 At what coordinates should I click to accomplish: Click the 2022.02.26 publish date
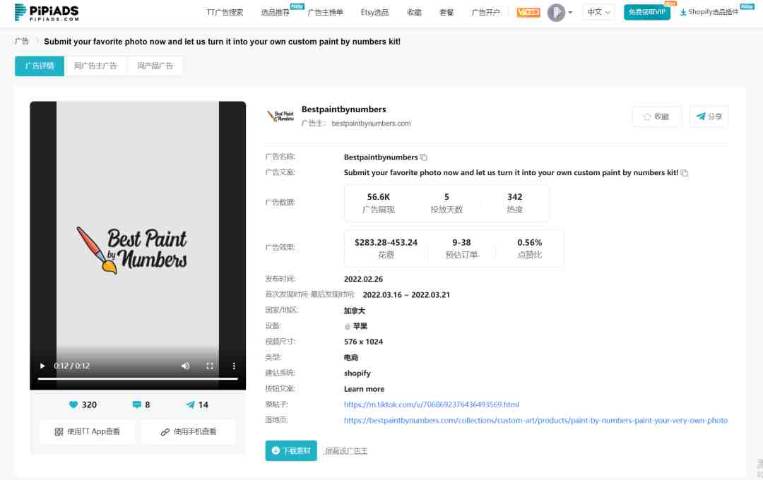click(x=363, y=279)
